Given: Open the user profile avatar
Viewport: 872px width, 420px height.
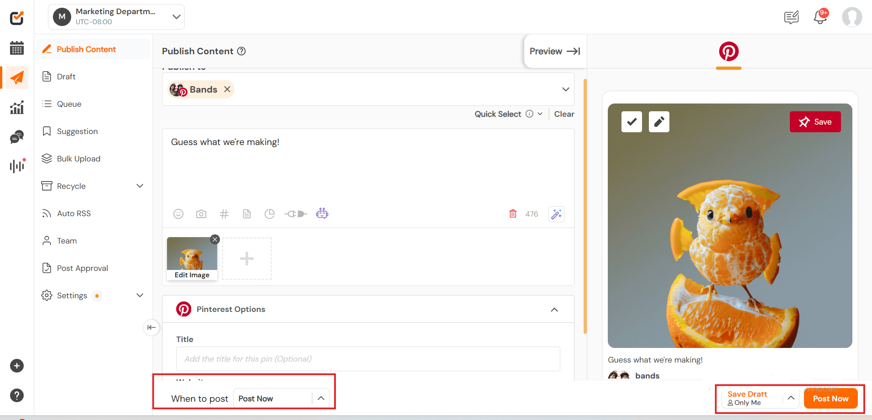Looking at the screenshot, I should point(852,17).
